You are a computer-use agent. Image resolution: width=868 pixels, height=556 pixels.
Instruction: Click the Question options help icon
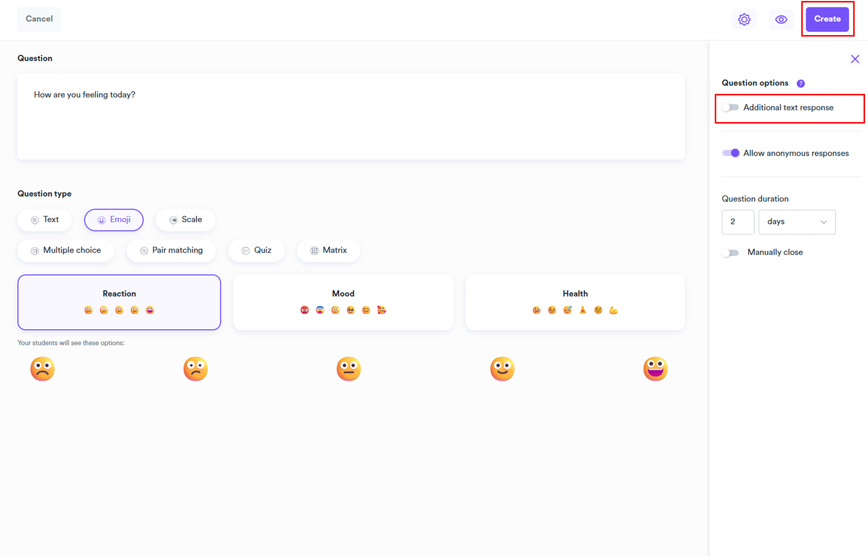tap(800, 84)
